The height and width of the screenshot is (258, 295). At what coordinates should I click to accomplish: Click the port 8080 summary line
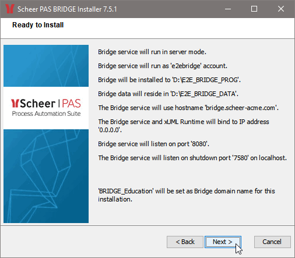click(x=153, y=144)
